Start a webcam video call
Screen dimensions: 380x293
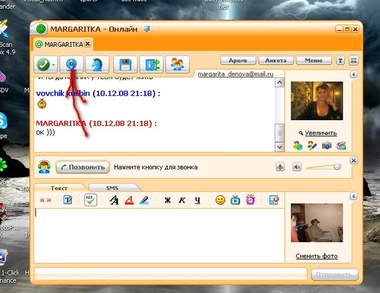tap(72, 65)
